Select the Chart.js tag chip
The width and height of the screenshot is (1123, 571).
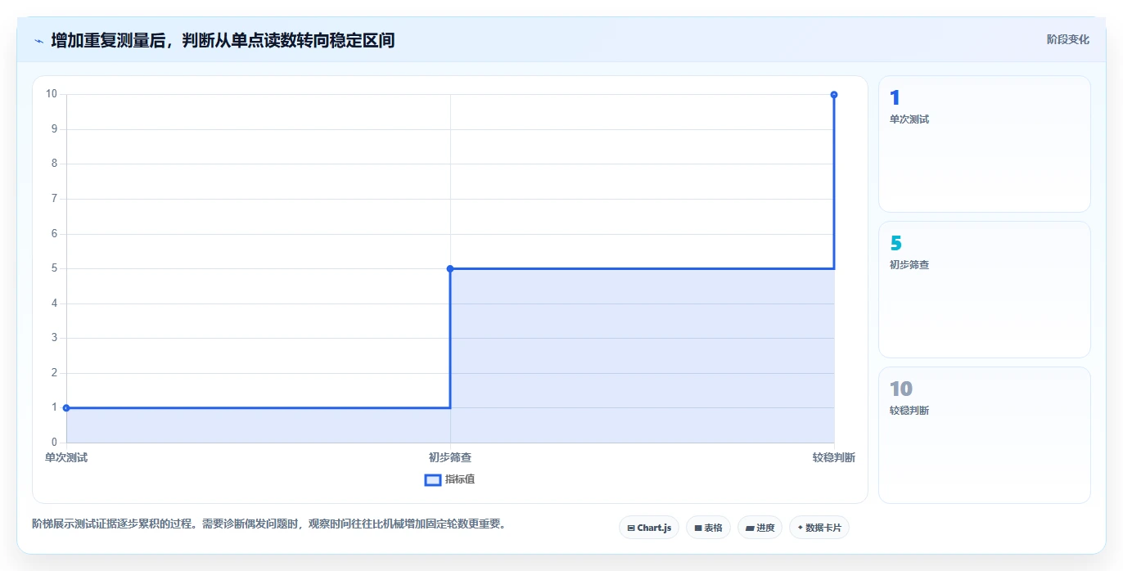pos(649,528)
